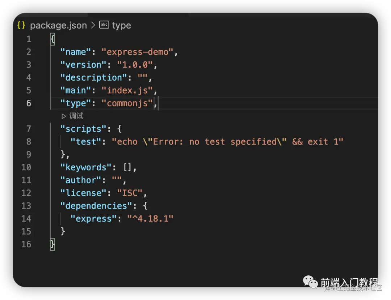Click the empty keywords array brackets
Screen dimensions: 391x300
click(127, 167)
